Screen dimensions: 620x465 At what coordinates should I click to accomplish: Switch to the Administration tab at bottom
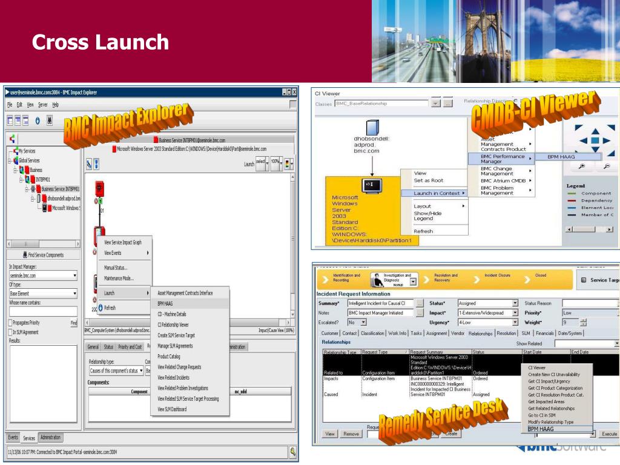pos(51,437)
